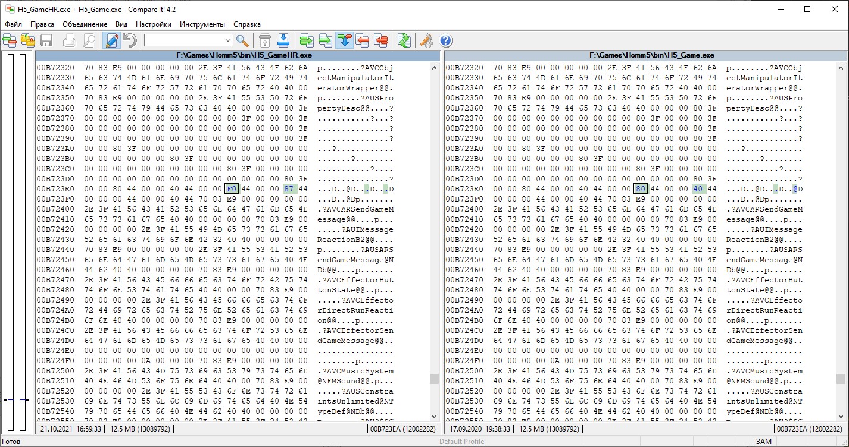Open the Справка menu

coord(247,24)
